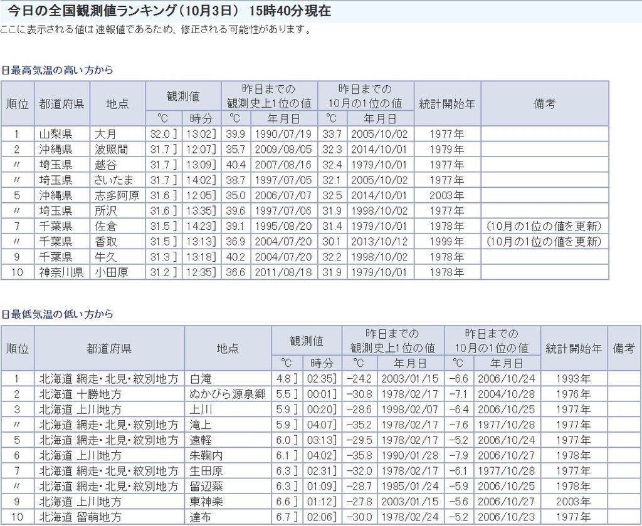Screen dimensions: 642x526
Task: Click '1993年' in the 白滝 row
Action: [574, 379]
